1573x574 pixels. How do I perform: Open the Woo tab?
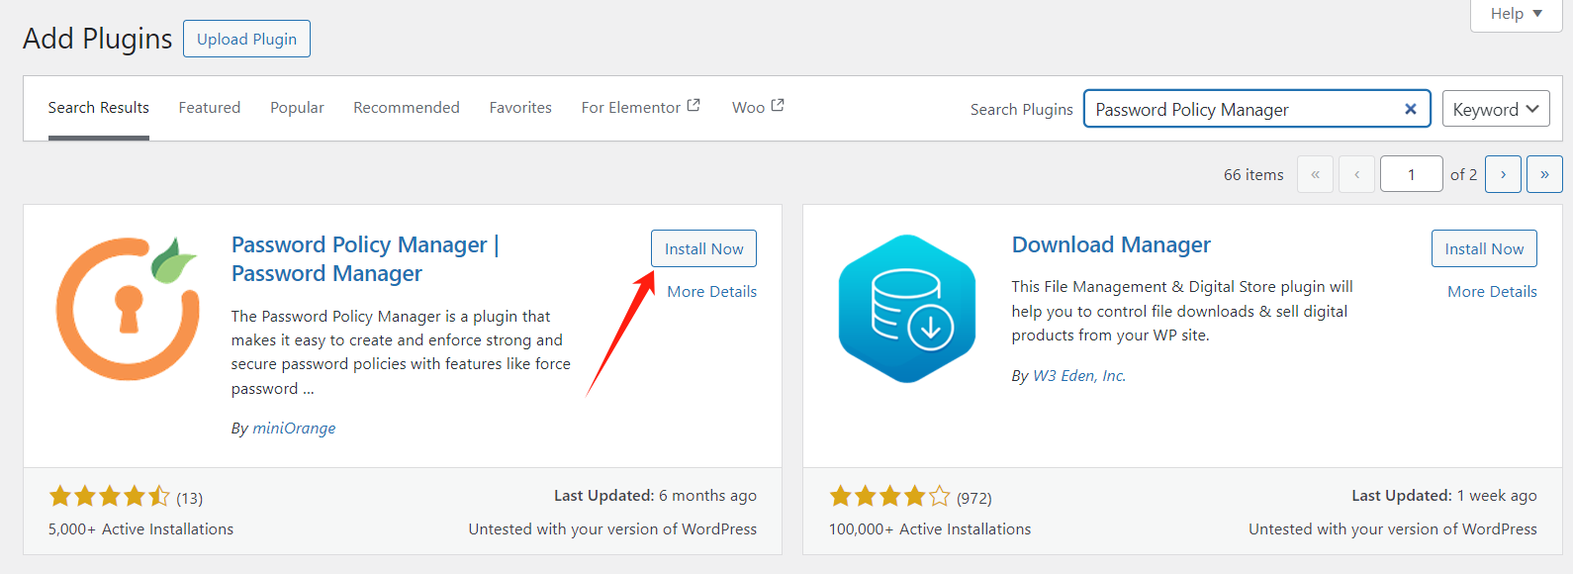click(x=758, y=107)
